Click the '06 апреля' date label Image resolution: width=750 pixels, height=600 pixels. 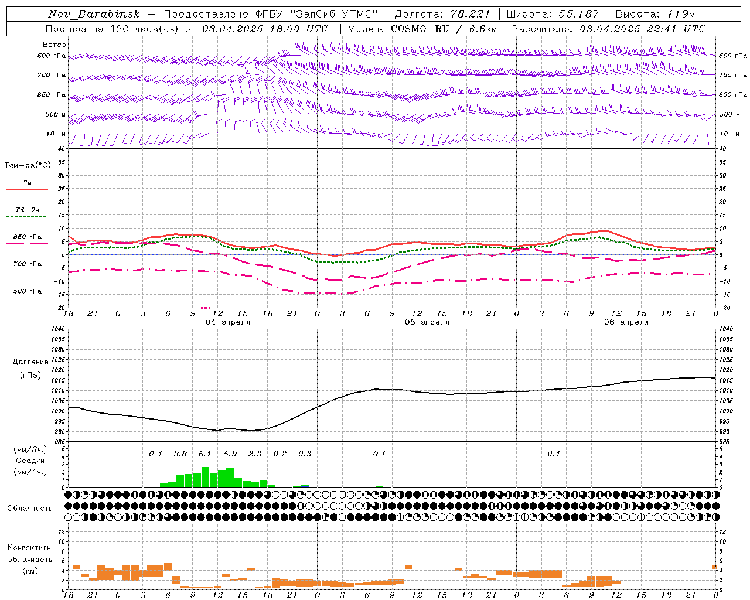(x=626, y=322)
